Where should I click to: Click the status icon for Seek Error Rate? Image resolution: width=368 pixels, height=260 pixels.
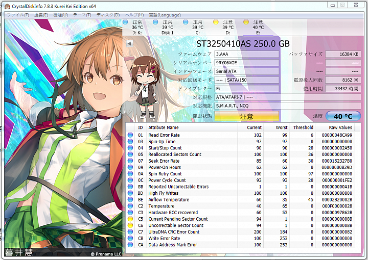130,161
